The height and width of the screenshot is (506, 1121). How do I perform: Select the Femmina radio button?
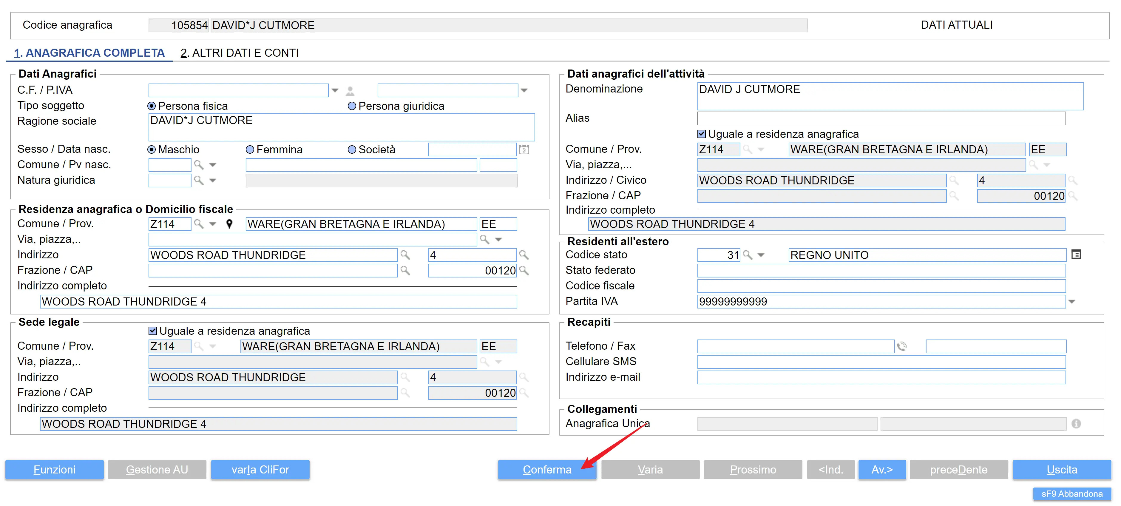250,150
